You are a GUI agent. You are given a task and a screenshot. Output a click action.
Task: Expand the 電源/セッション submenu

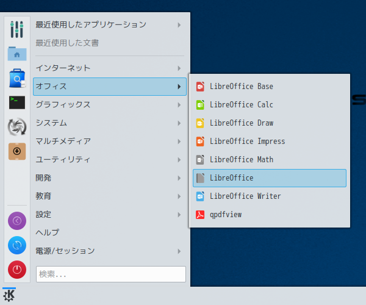point(110,251)
